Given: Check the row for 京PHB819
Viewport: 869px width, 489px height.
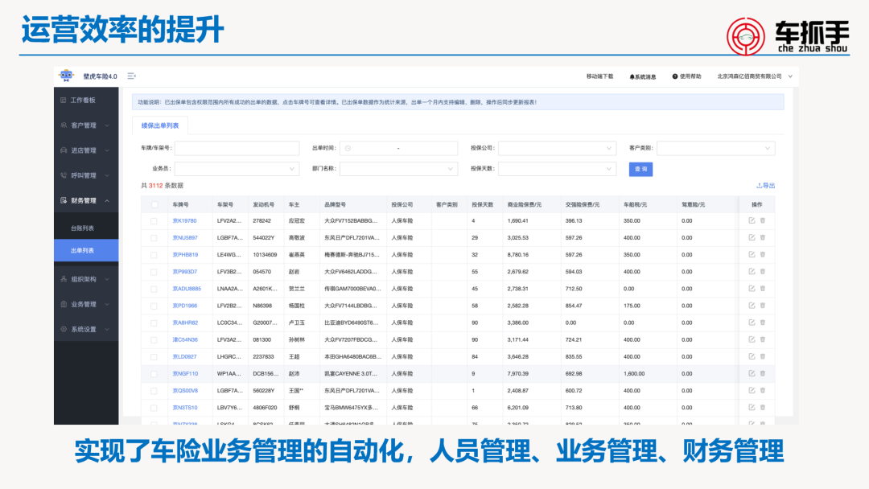Looking at the screenshot, I should 154,255.
